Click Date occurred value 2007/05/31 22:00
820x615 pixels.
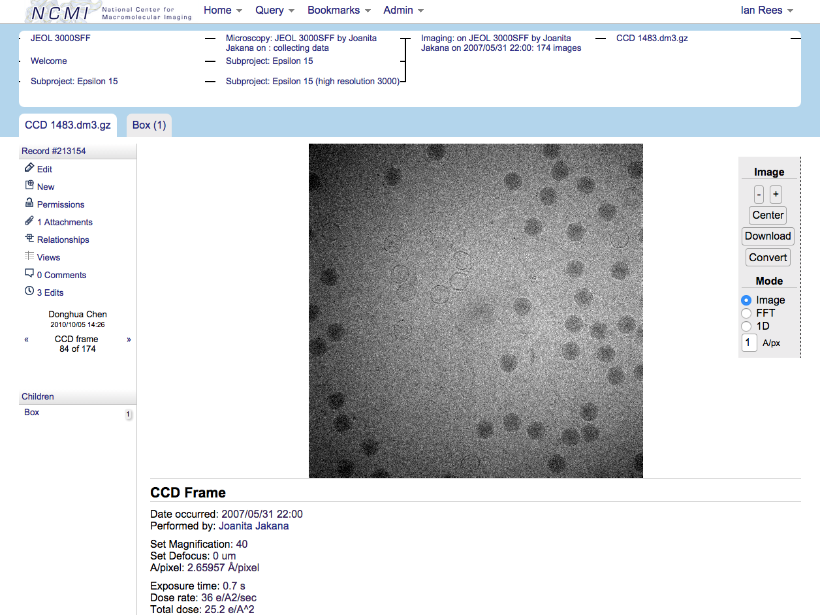262,514
